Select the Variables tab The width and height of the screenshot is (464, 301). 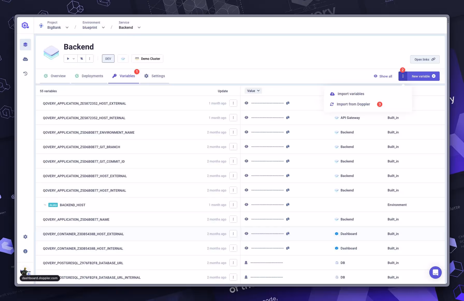point(124,76)
